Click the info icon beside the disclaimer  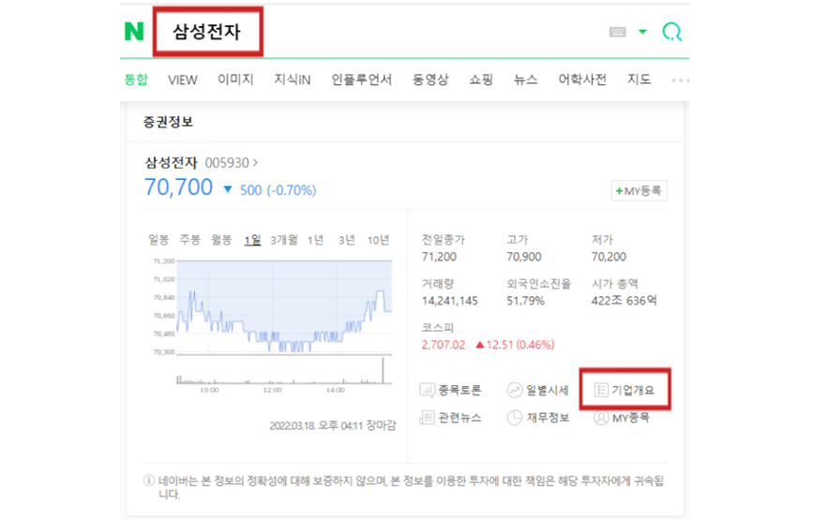(x=149, y=481)
